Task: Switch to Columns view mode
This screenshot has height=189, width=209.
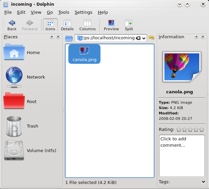Action: 87,25
